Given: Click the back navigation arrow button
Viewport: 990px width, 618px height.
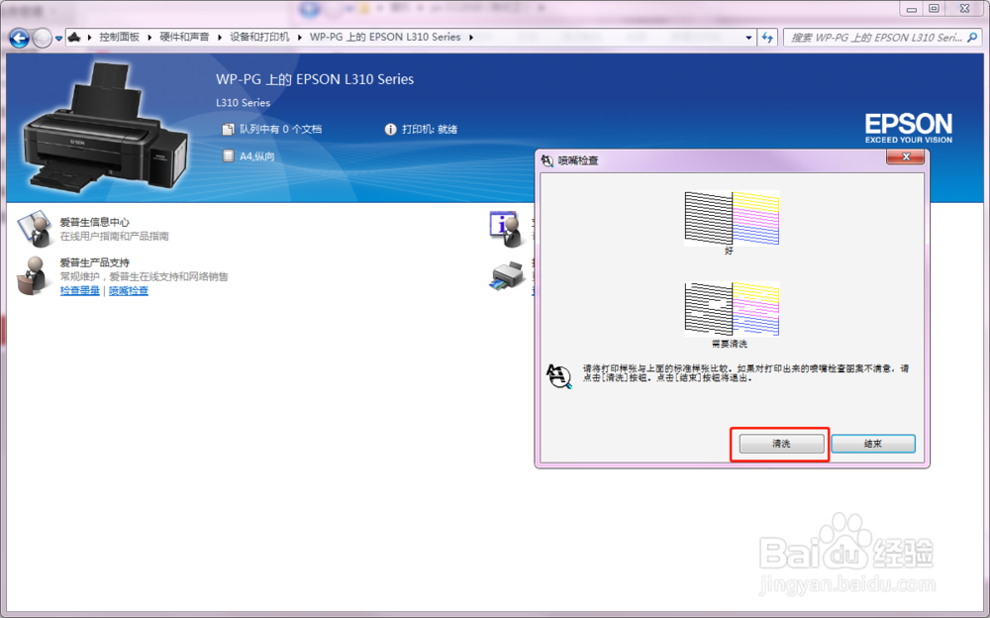Looking at the screenshot, I should 19,39.
